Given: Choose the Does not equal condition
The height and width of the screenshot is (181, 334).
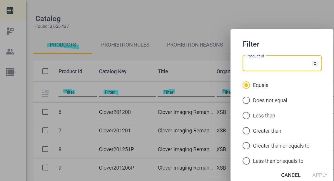Looking at the screenshot, I should coord(246,100).
